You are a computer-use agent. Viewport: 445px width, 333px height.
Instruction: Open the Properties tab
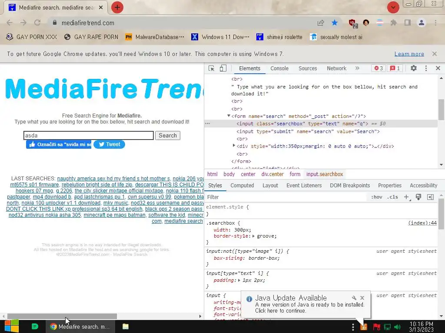[x=390, y=186]
